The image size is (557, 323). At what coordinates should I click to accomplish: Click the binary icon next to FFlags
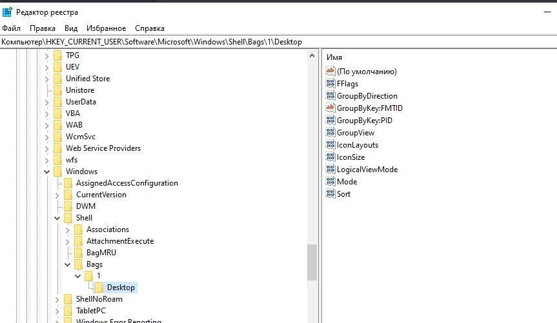click(x=330, y=84)
